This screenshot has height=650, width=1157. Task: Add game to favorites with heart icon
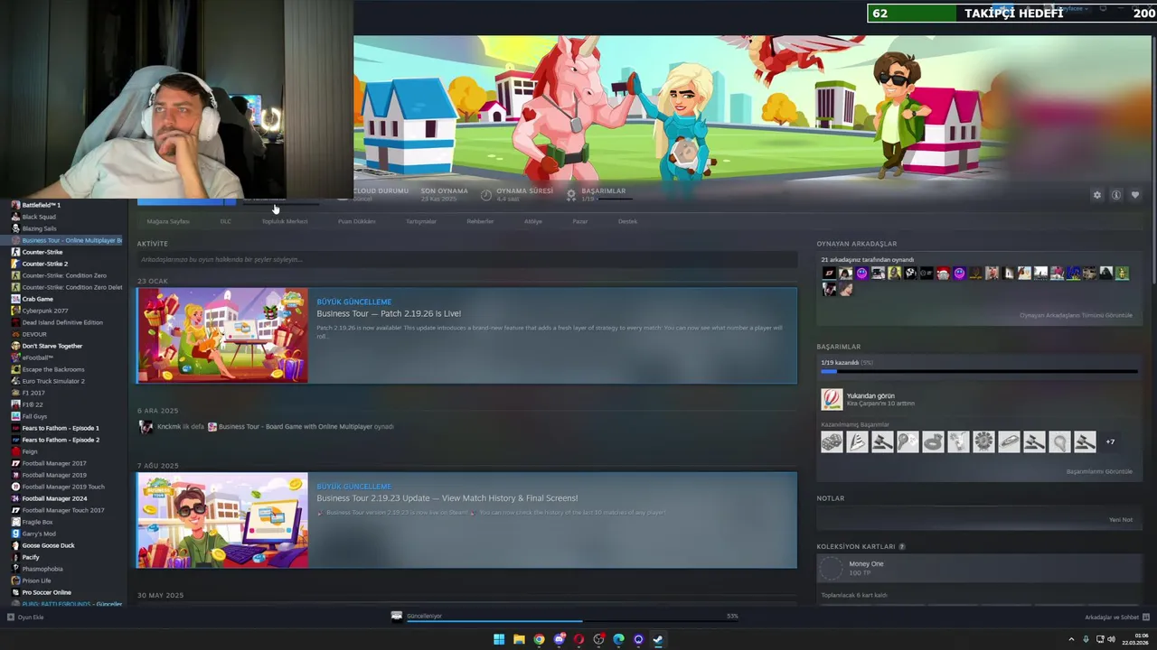click(1135, 195)
